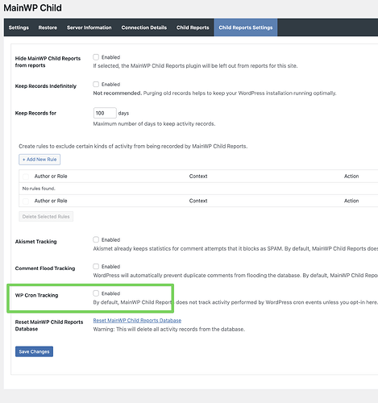Click the 'Akismet Tracking' label
This screenshot has height=403, width=378.
[36, 242]
